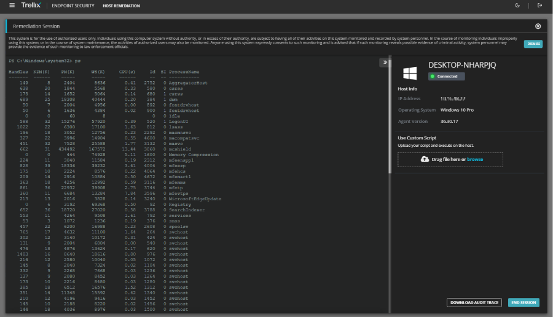Click the LogonUI process name
The image size is (553, 317).
[x=178, y=122]
